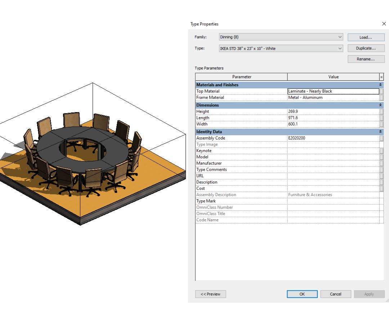Collapse the Identity Data group

[380, 132]
